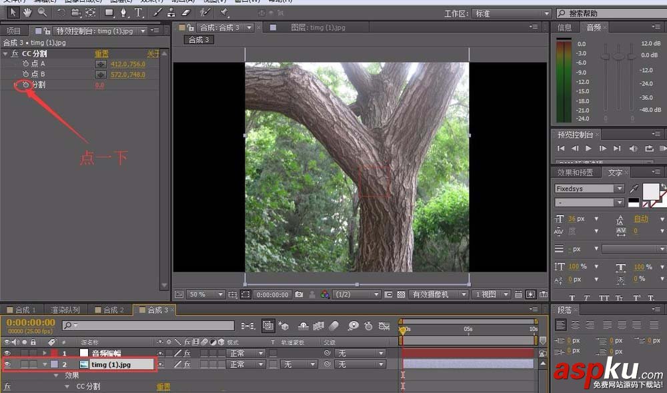This screenshot has height=393, width=667.
Task: Click the 合成 3 breadcrumb button in viewer
Action: (x=199, y=40)
